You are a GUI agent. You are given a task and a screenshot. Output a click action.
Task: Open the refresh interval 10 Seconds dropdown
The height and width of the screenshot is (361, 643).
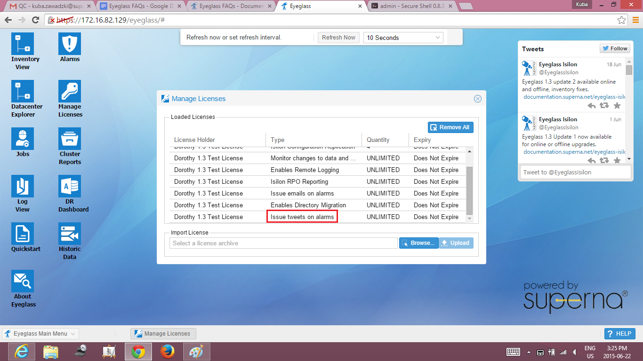coord(403,38)
